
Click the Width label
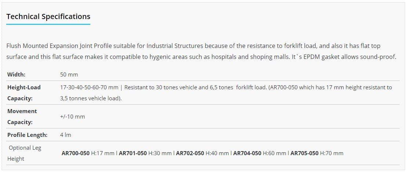[16, 75]
